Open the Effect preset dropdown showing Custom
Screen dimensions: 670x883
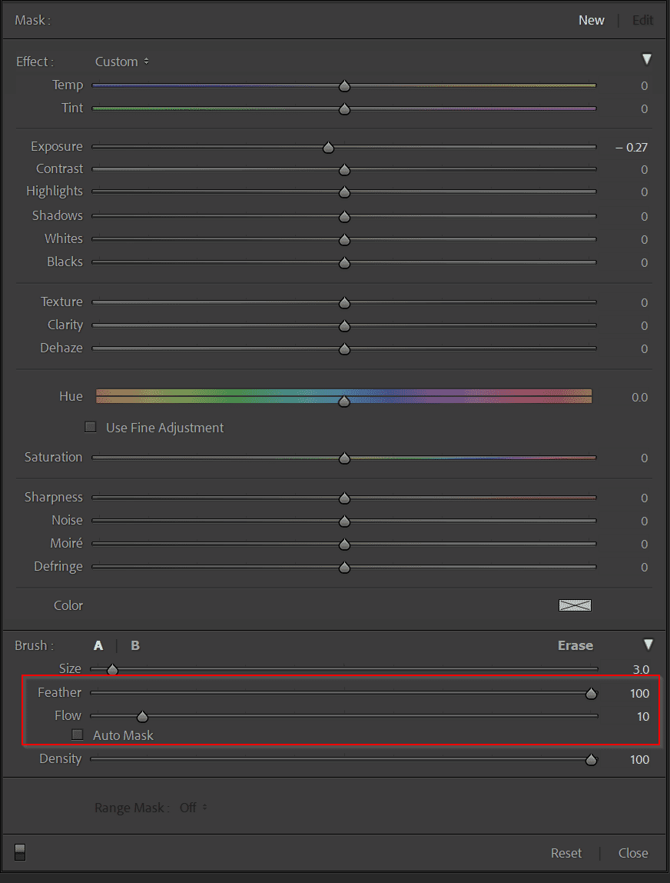coord(121,62)
